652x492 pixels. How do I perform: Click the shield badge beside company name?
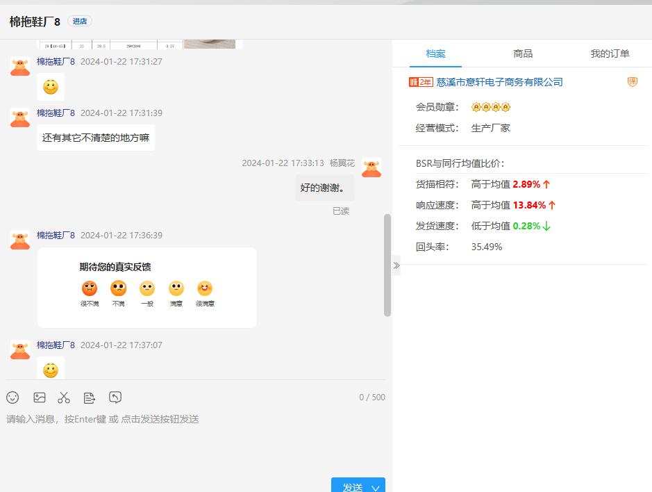pyautogui.click(x=632, y=82)
